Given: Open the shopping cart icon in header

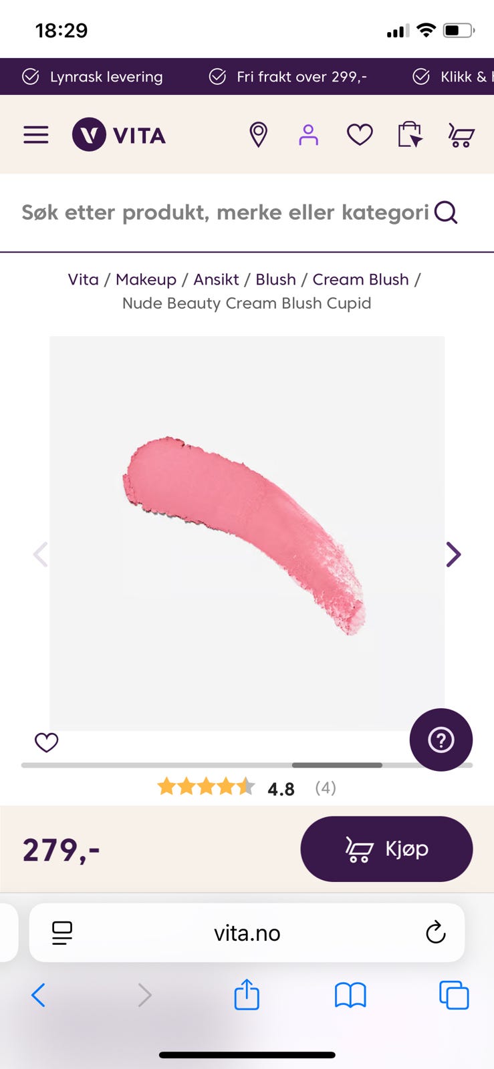Looking at the screenshot, I should coord(461,135).
